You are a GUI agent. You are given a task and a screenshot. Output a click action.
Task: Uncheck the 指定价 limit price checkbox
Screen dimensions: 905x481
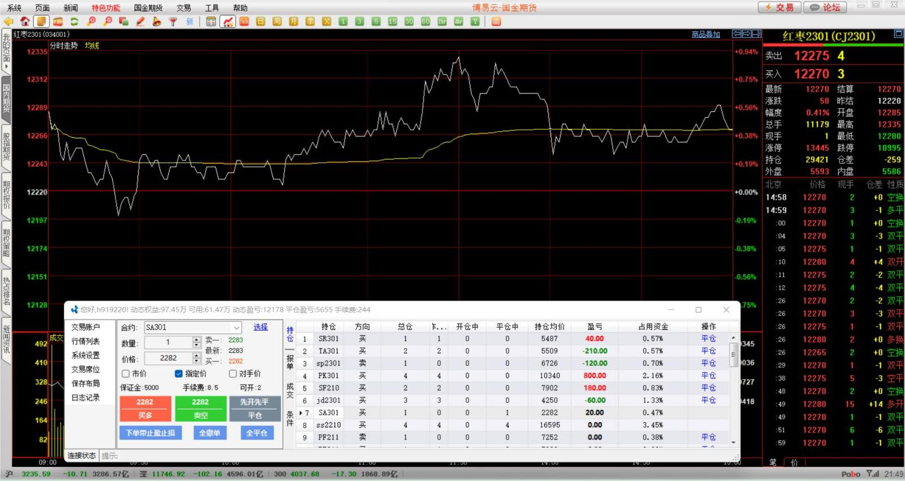[x=178, y=374]
